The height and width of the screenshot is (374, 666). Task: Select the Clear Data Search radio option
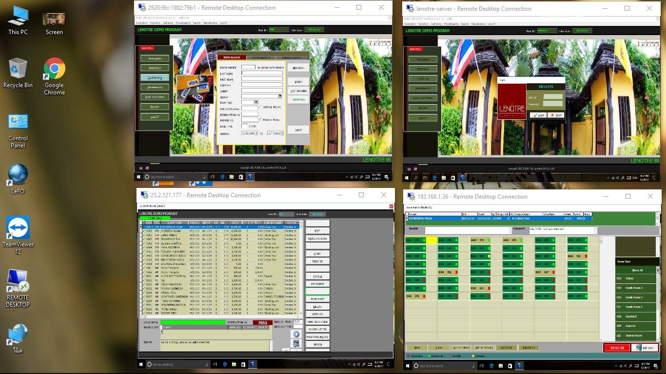point(259,68)
